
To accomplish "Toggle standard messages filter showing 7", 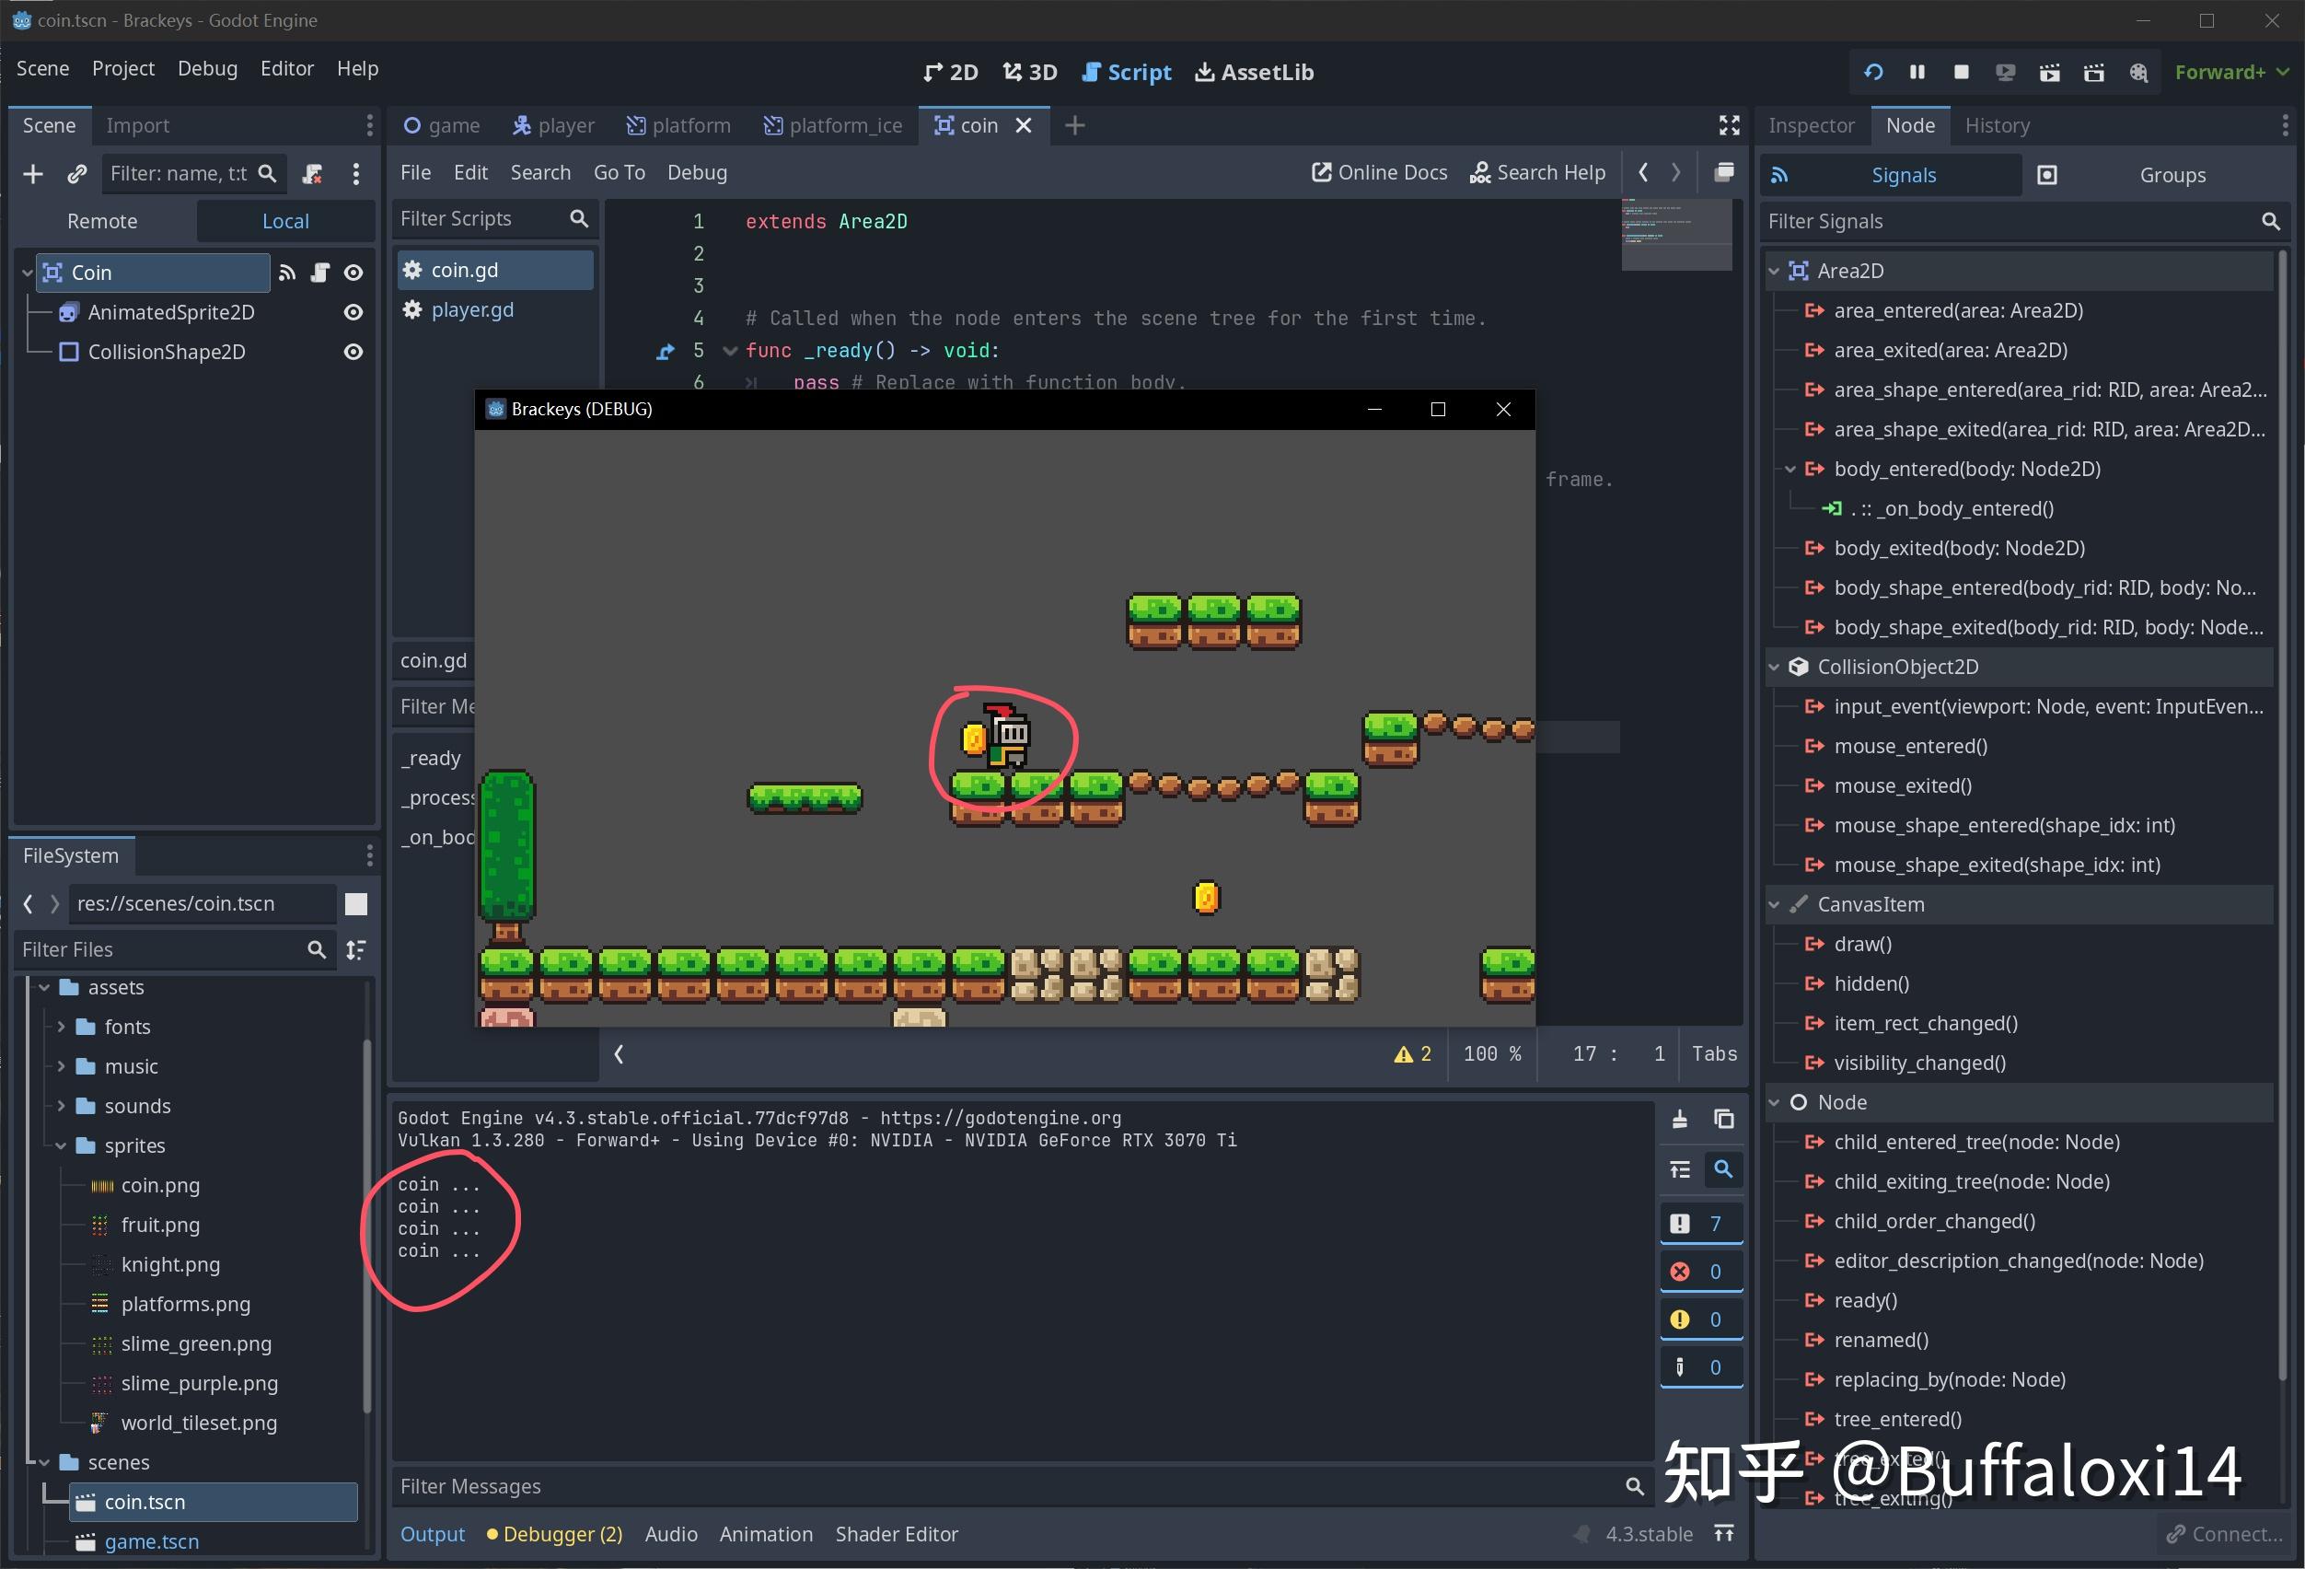I will [1701, 1224].
